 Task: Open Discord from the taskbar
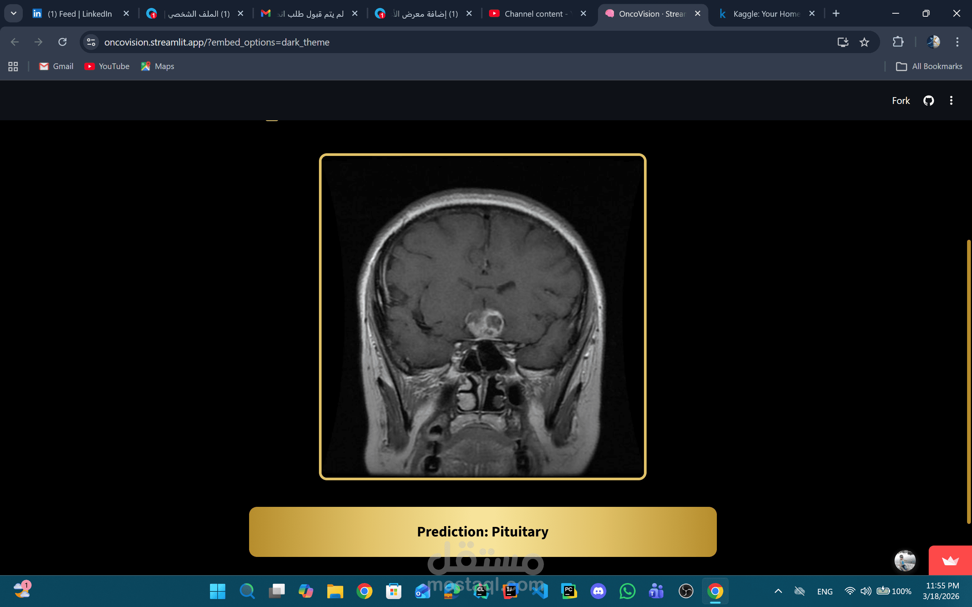pyautogui.click(x=598, y=591)
